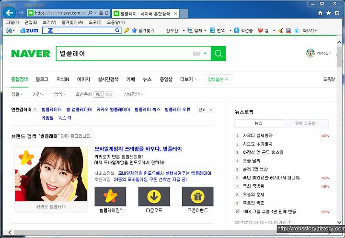Click the vertical scrollbar down arrow

339,222
